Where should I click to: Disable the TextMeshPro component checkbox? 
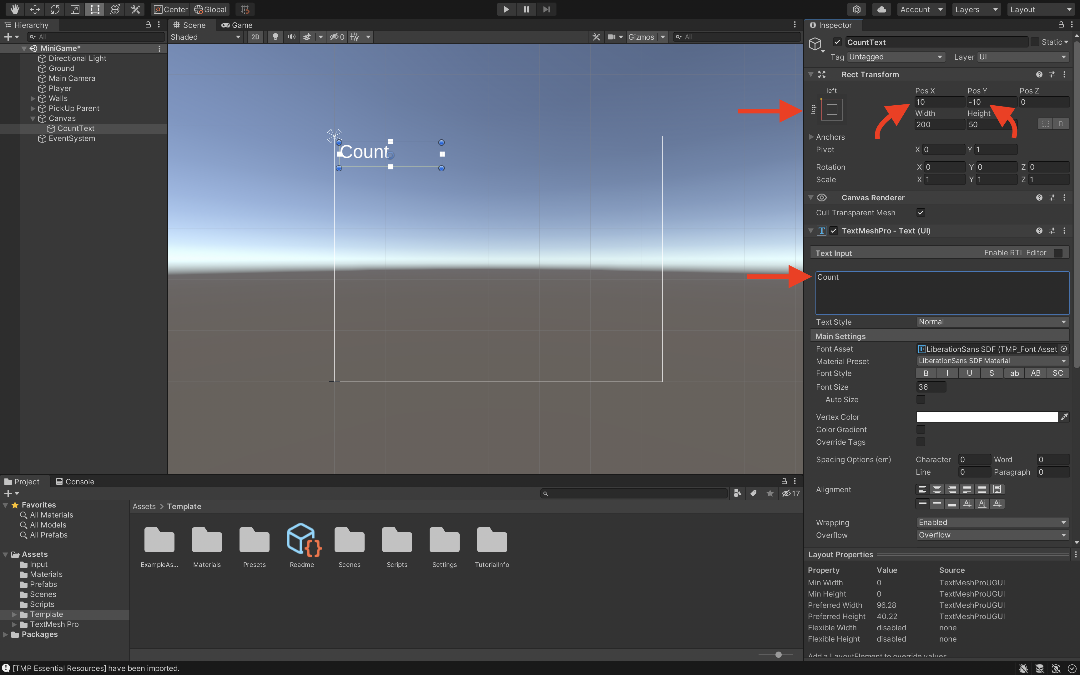pos(833,230)
